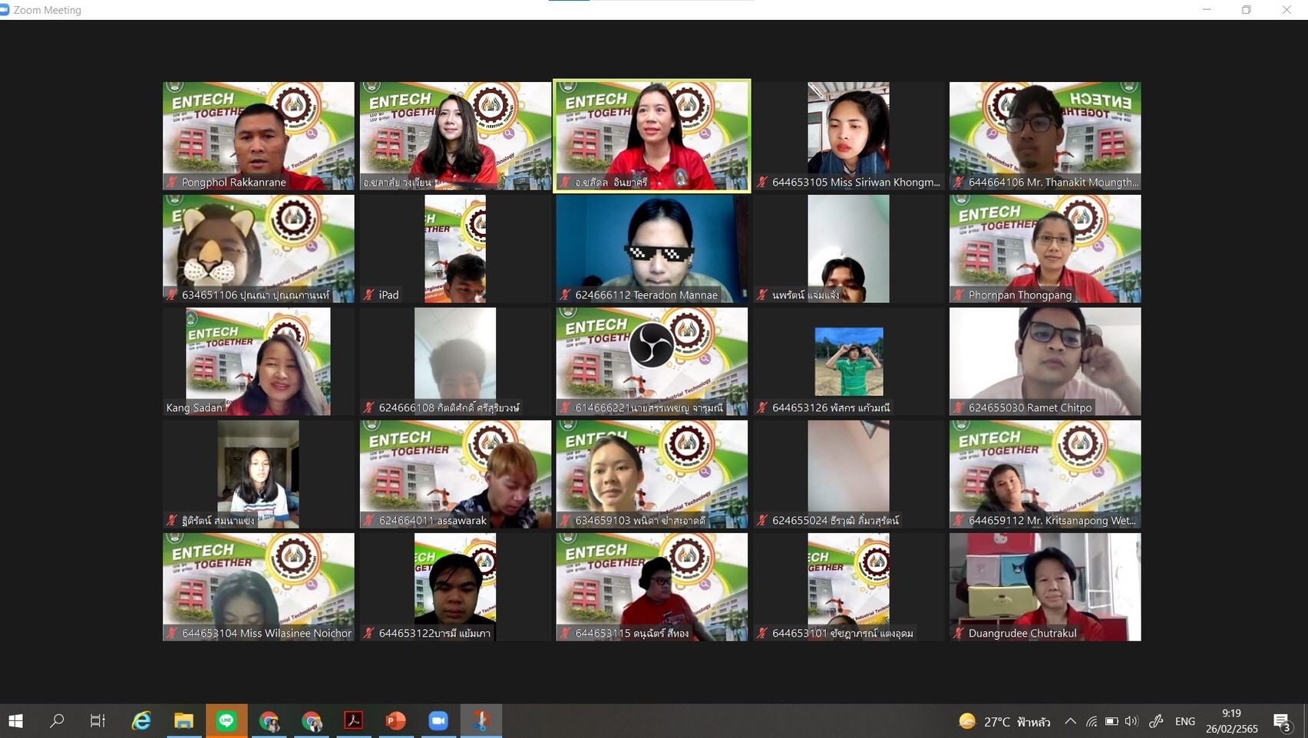Launch Internet Explorer from taskbar
This screenshot has height=738, width=1308.
click(x=141, y=720)
